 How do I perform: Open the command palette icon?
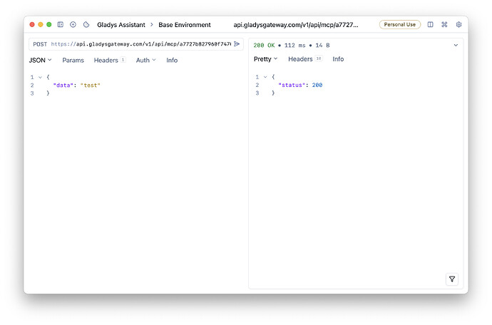tap(444, 24)
